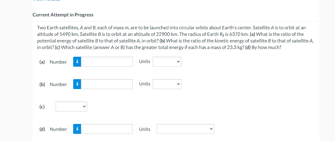Click the Current Attempt in Progress heading
Image resolution: width=335 pixels, height=141 pixels.
pyautogui.click(x=63, y=15)
